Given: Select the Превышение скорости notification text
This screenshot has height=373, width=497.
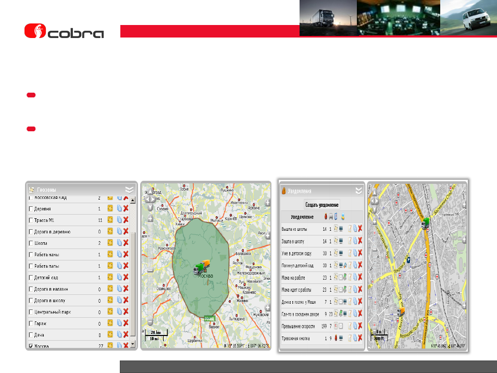Looking at the screenshot, I should [299, 327].
